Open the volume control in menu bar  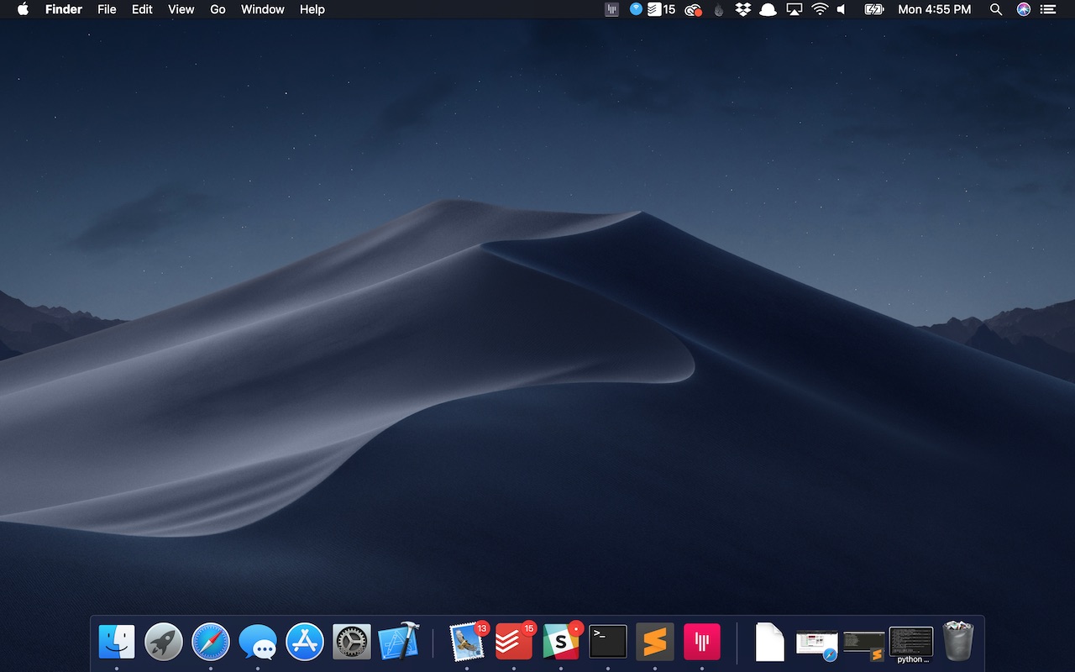coord(842,9)
